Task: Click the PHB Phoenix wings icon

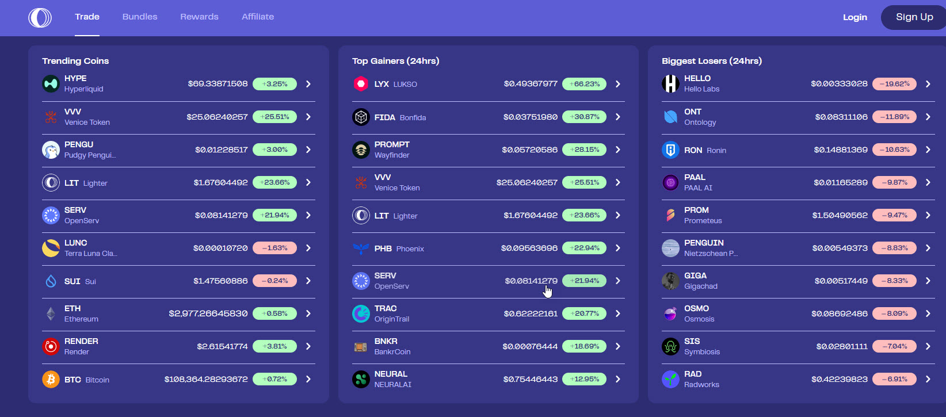Action: (x=361, y=248)
